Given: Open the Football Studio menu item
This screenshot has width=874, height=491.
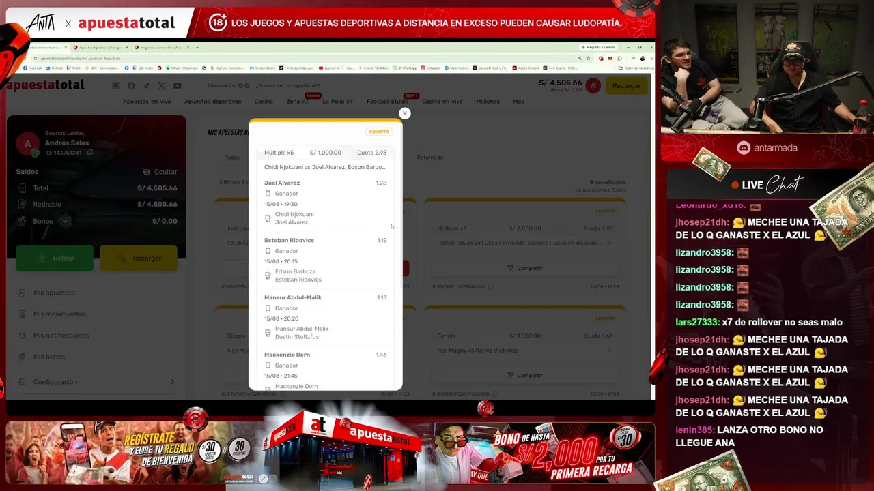Looking at the screenshot, I should click(x=387, y=102).
